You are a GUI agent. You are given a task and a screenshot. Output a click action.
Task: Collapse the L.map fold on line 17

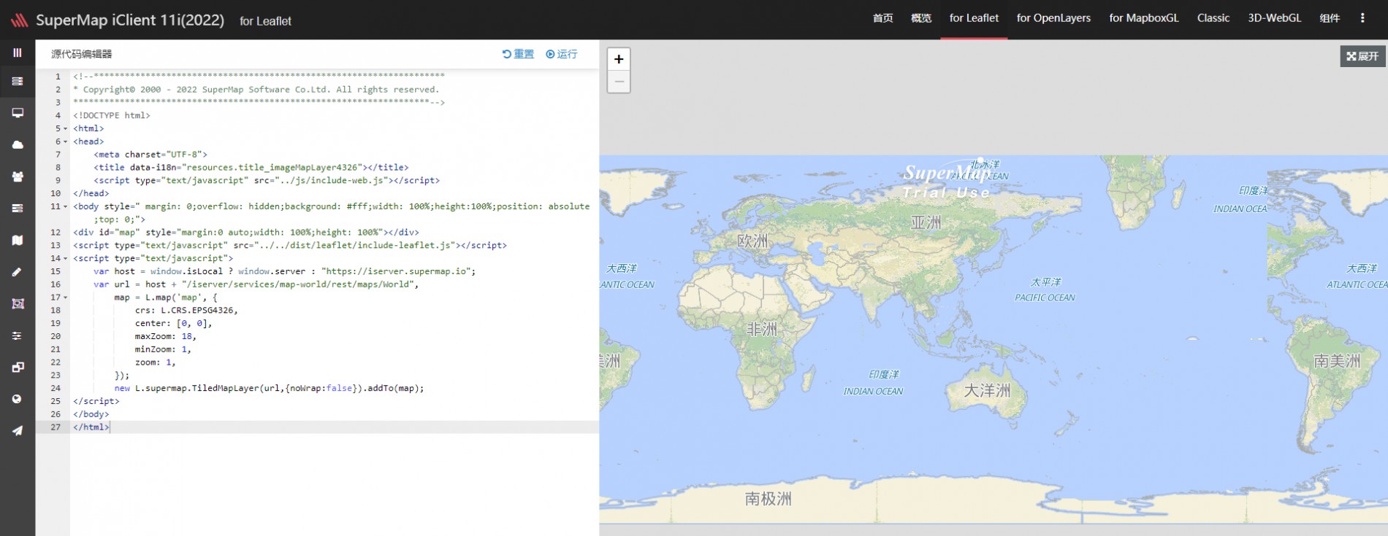[x=65, y=298]
